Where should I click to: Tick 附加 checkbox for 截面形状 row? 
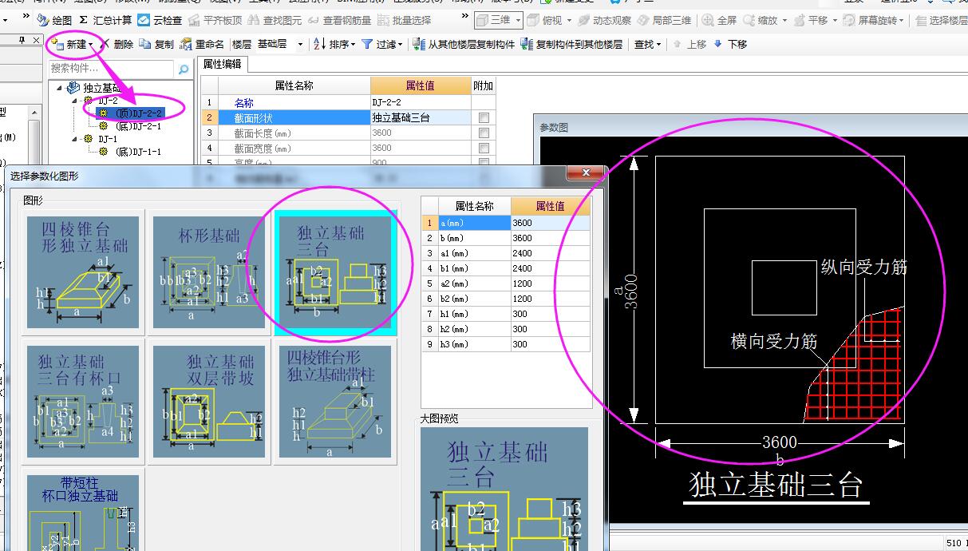[484, 117]
